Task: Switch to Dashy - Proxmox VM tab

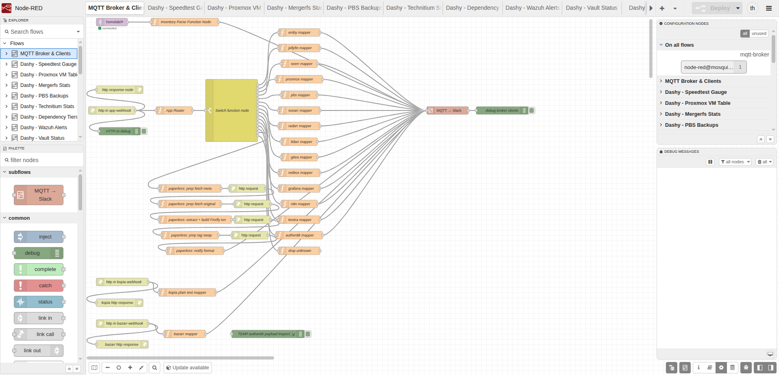Action: pyautogui.click(x=234, y=8)
